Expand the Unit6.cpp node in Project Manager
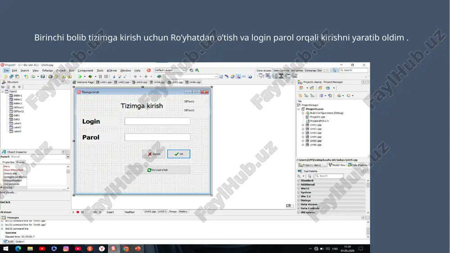Screen dimensions: 450x253 pos(303,145)
